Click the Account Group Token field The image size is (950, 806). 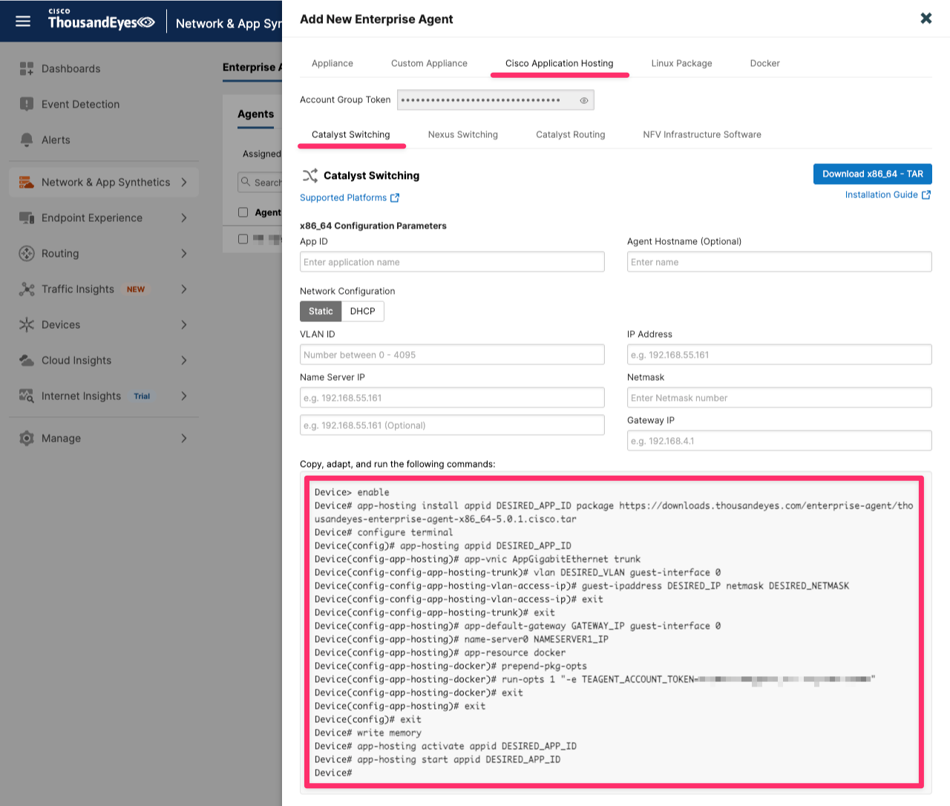click(496, 100)
